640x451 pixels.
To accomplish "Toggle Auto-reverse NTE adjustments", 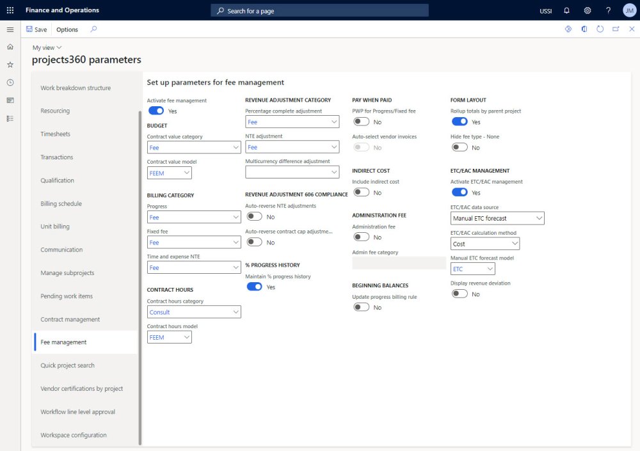I will pos(254,216).
